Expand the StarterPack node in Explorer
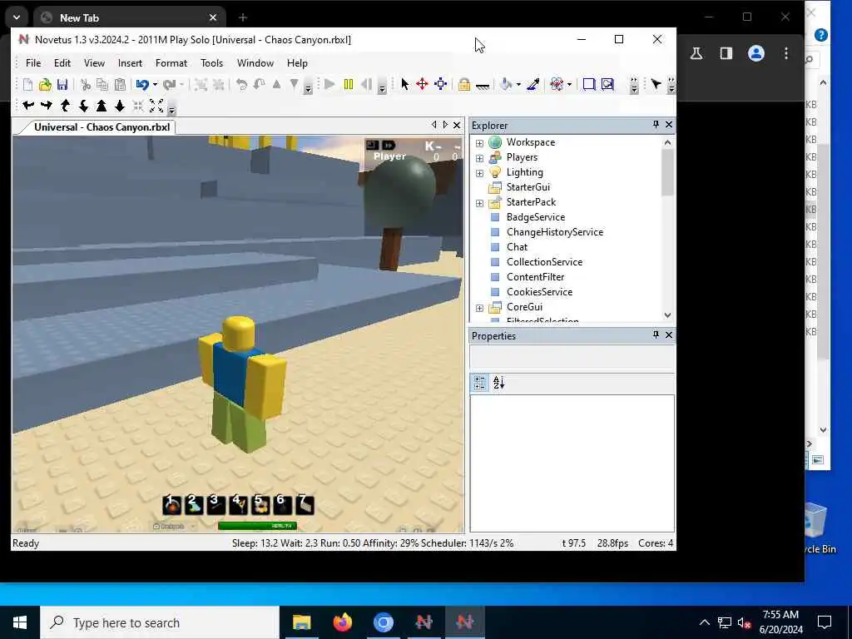The image size is (852, 639). tap(479, 203)
